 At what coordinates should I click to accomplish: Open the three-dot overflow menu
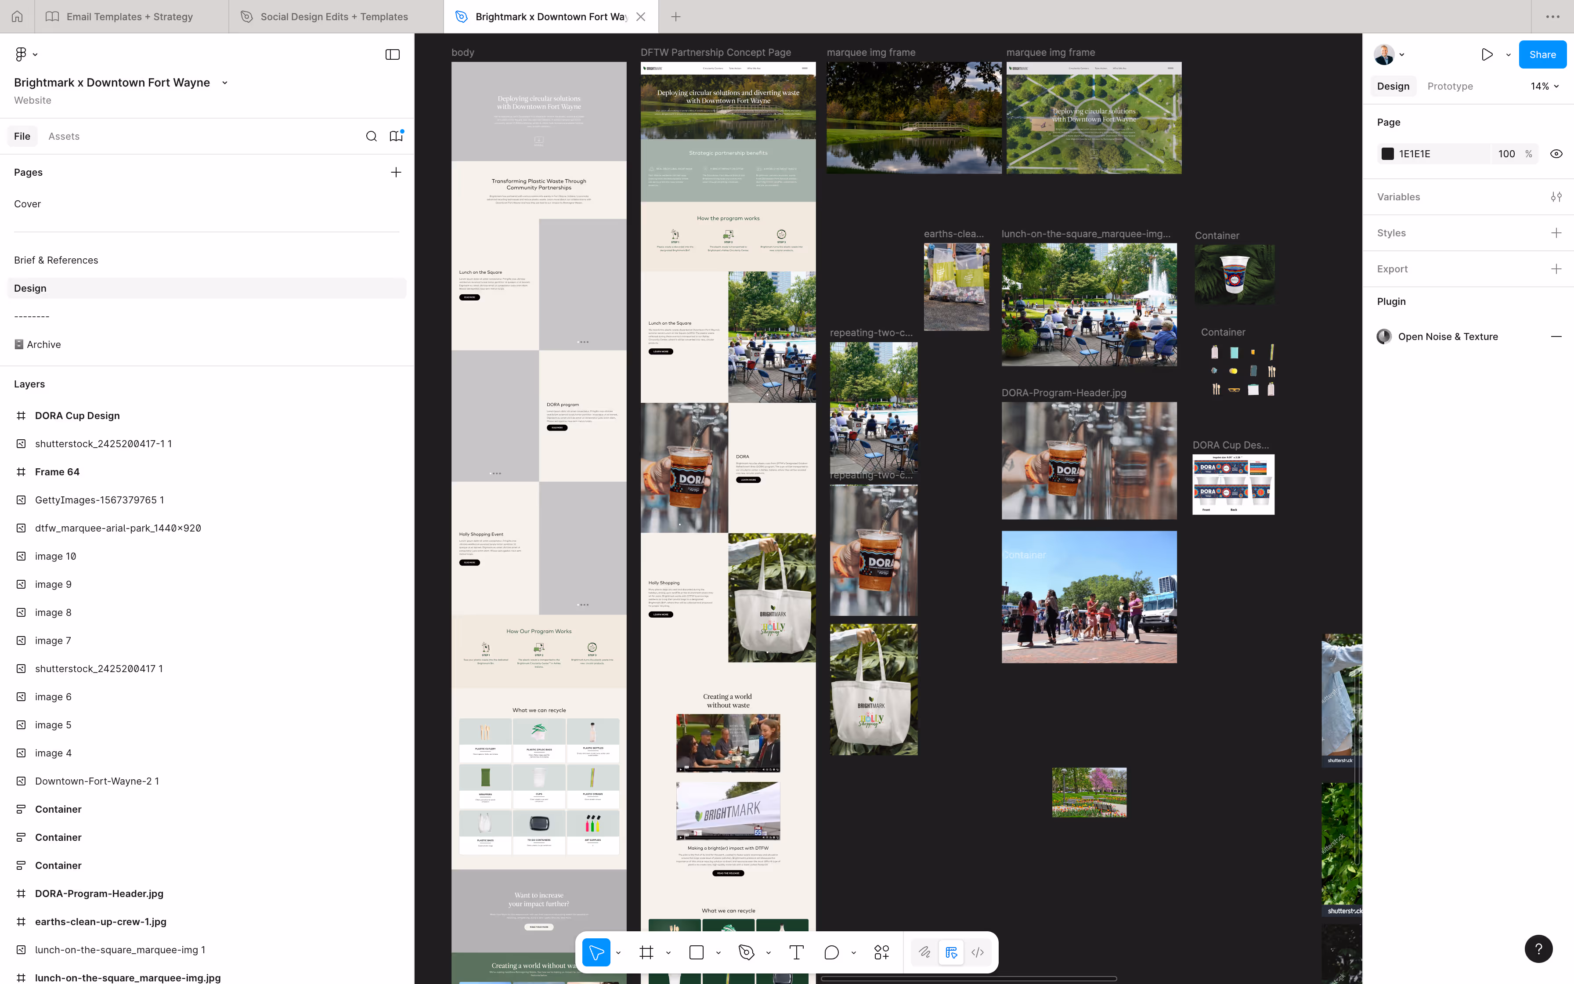pos(1552,17)
